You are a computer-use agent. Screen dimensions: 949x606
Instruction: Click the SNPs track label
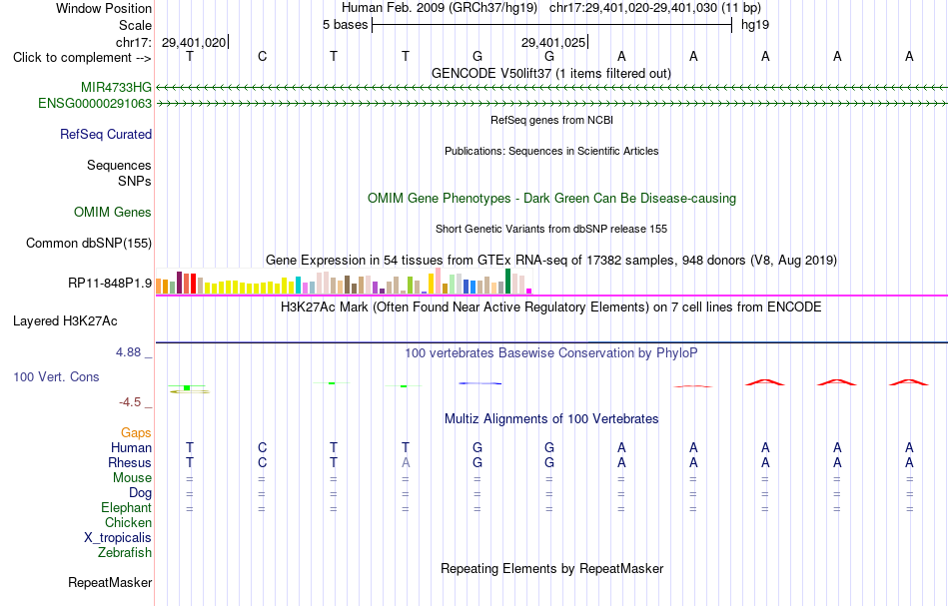pyautogui.click(x=135, y=181)
